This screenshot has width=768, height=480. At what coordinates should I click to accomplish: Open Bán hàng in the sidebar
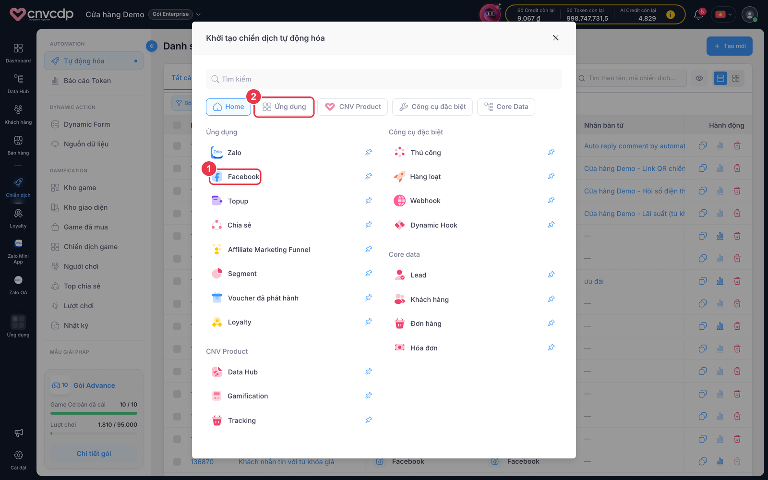(18, 145)
